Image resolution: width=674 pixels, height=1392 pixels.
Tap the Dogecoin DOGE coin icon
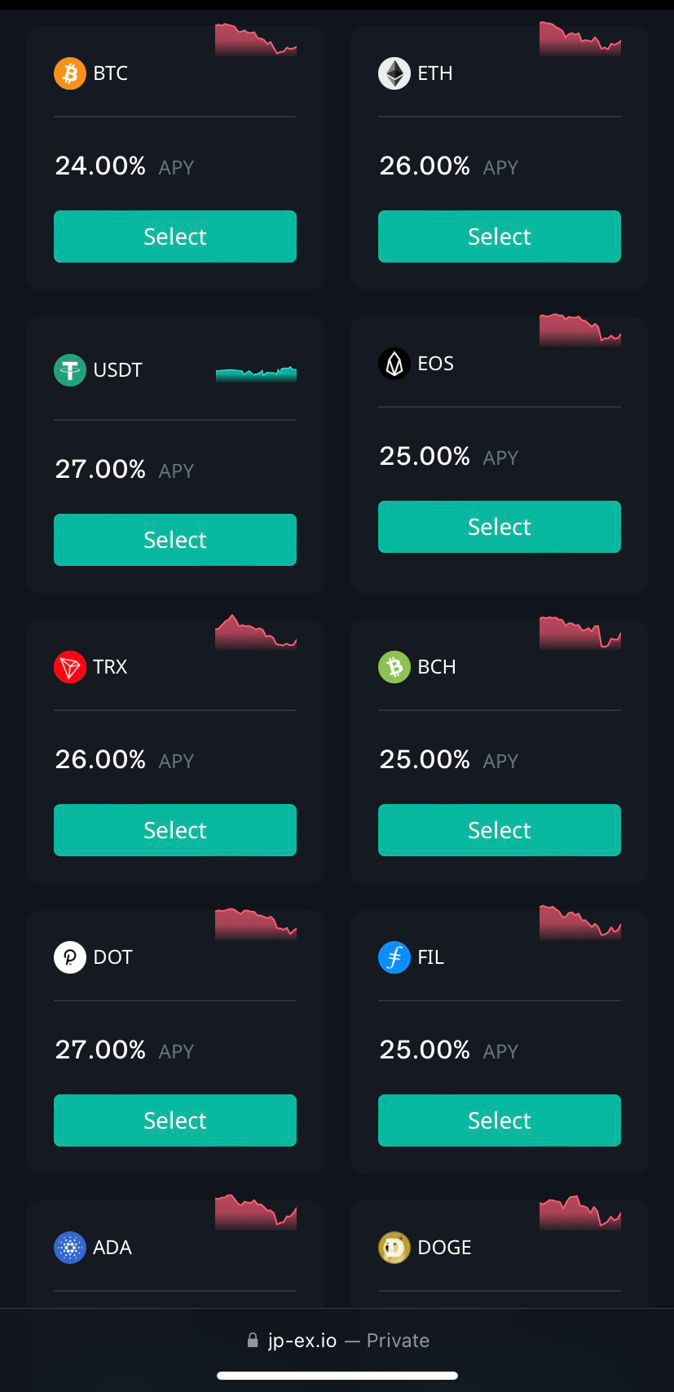point(394,1248)
